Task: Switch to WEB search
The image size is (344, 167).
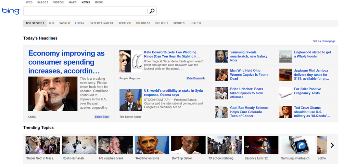Action: point(29,2)
